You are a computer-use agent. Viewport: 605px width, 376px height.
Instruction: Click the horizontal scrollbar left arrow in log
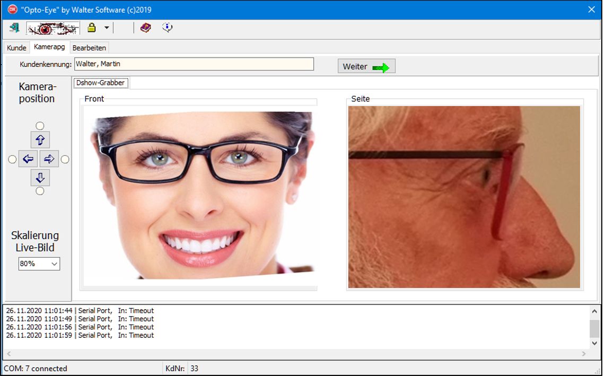tap(9, 354)
